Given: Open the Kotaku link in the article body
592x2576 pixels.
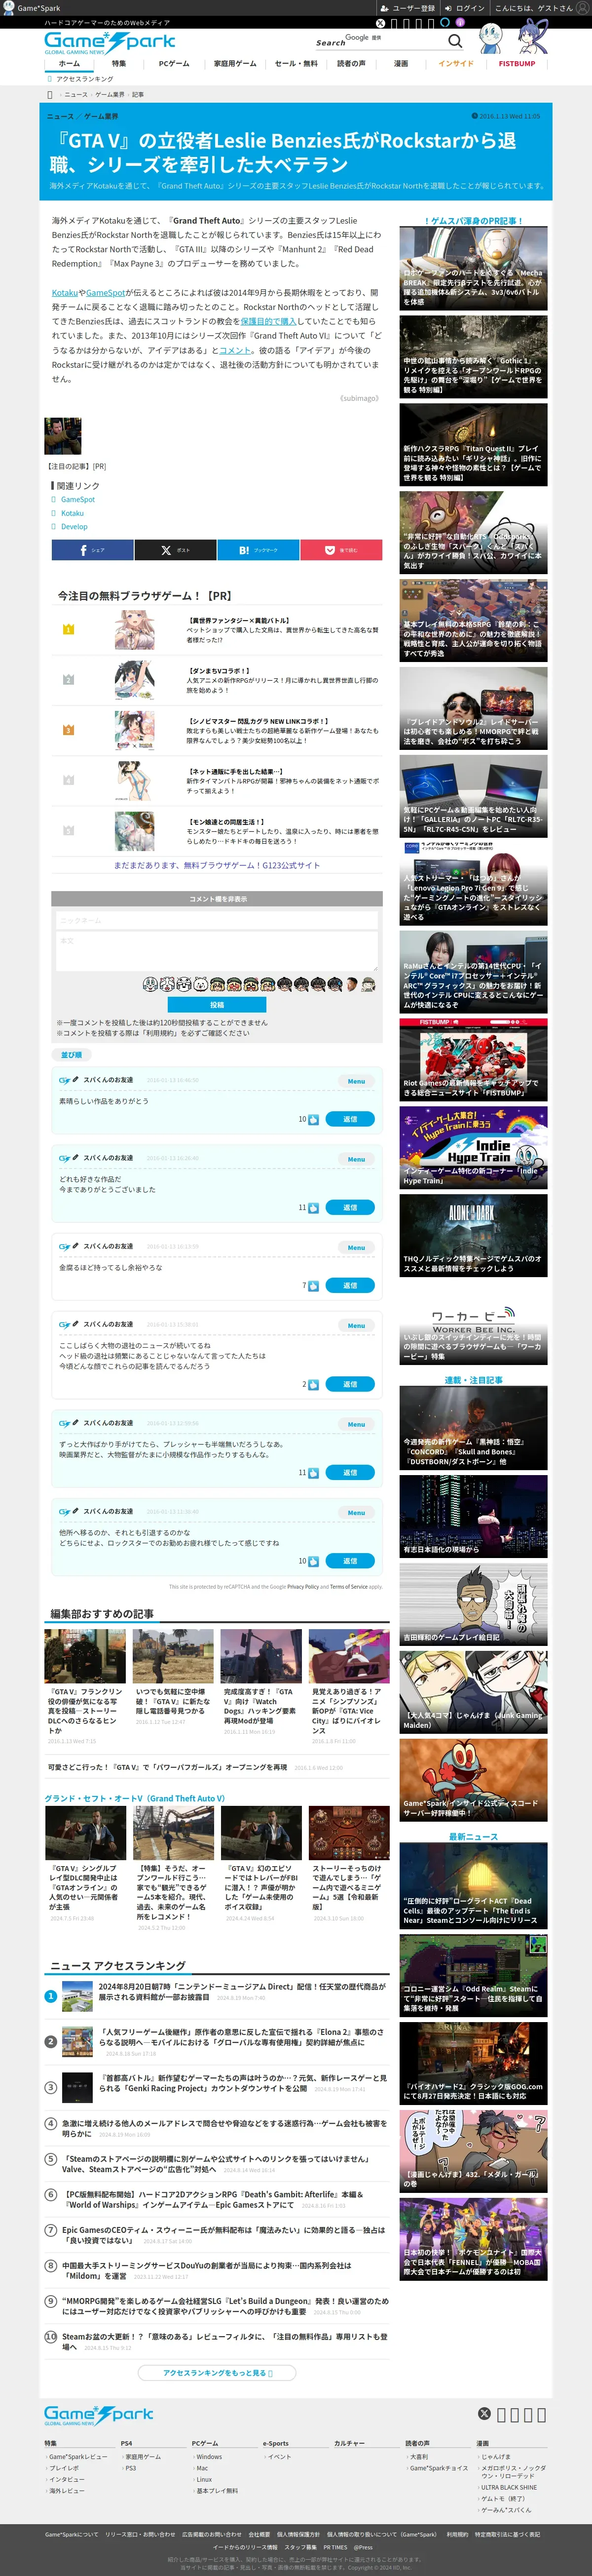Looking at the screenshot, I should point(65,293).
